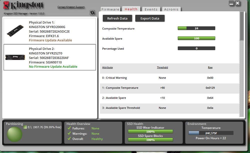The height and width of the screenshot is (153, 250).
Task: Click the green E:\ partition legend square
Action: (x=25, y=127)
